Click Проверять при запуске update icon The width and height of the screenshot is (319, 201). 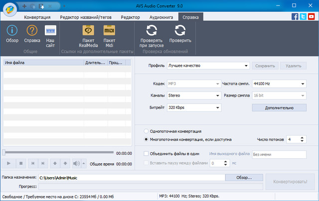tap(151, 31)
